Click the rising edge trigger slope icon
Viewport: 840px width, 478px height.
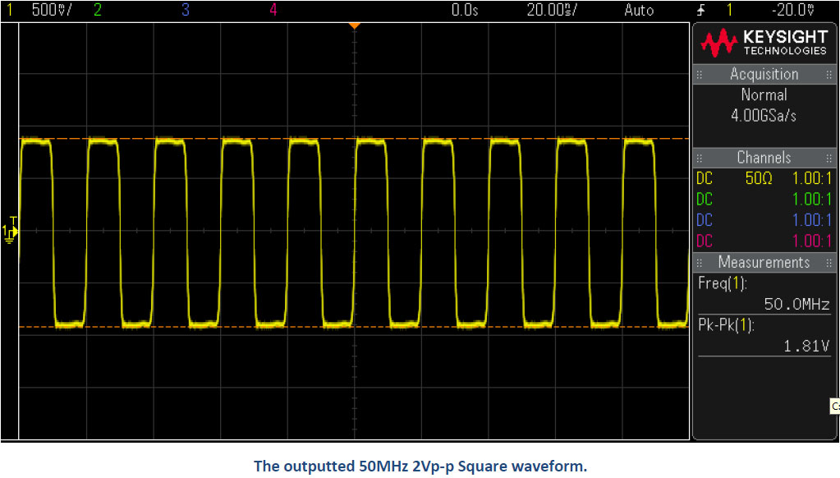click(699, 10)
